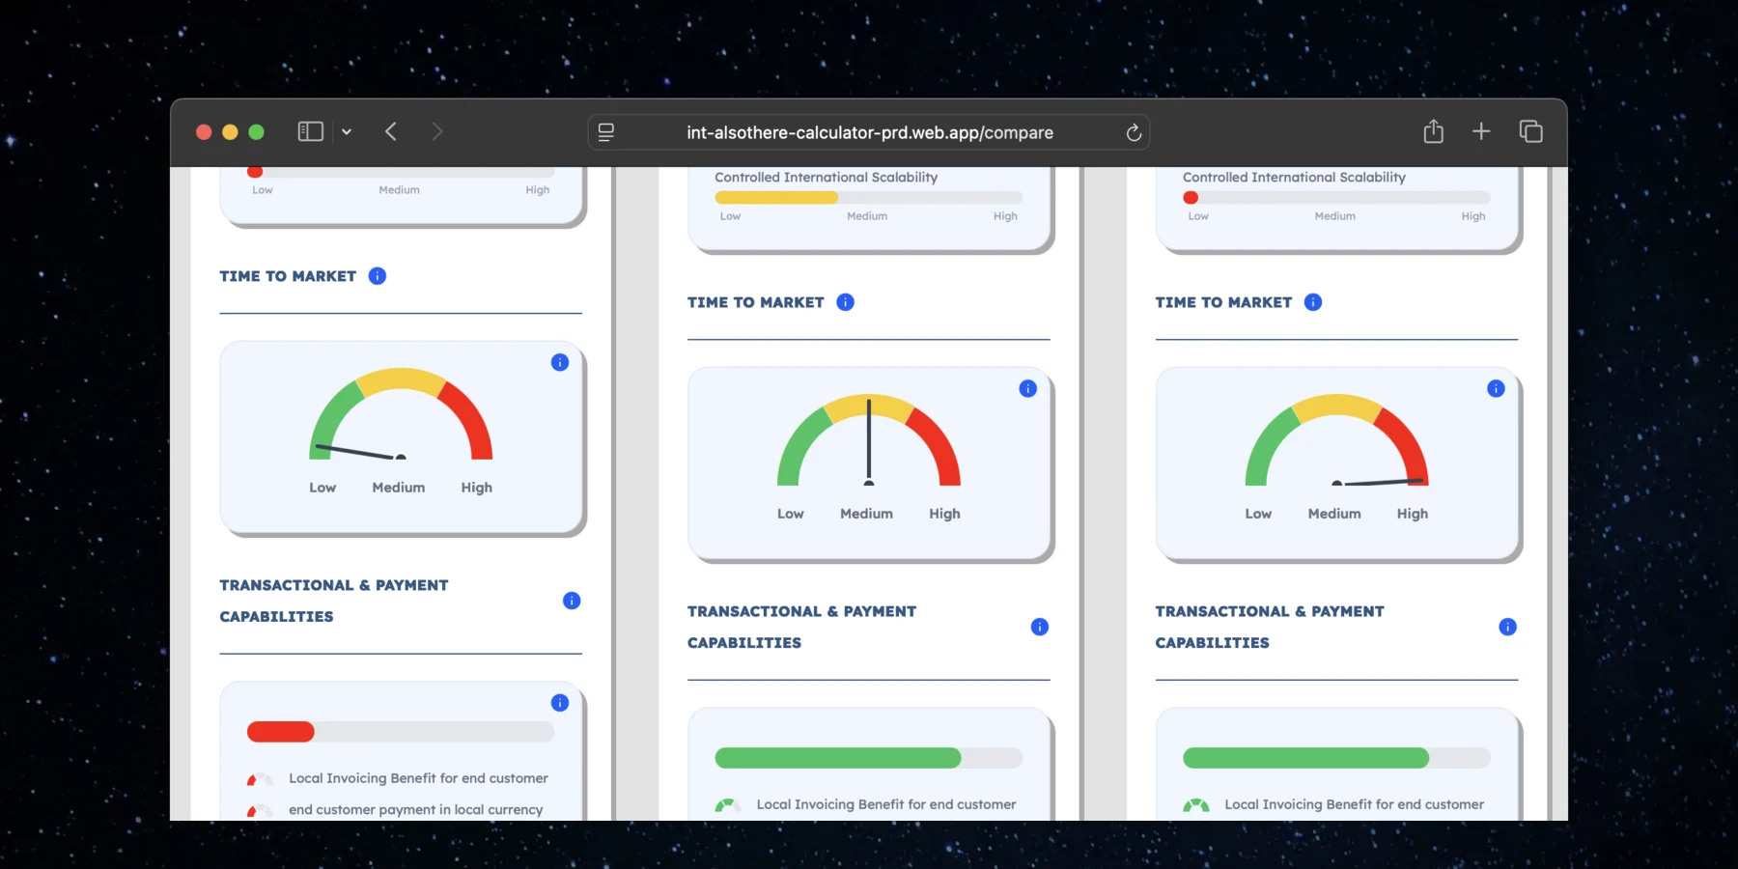Click mini gauge beside middle Local Invoicing Benefit
This screenshot has height=869, width=1738.
coord(728,805)
